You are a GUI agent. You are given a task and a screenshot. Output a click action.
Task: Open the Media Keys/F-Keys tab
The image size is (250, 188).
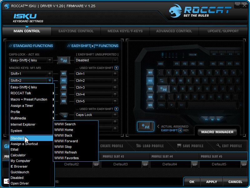[125, 31]
